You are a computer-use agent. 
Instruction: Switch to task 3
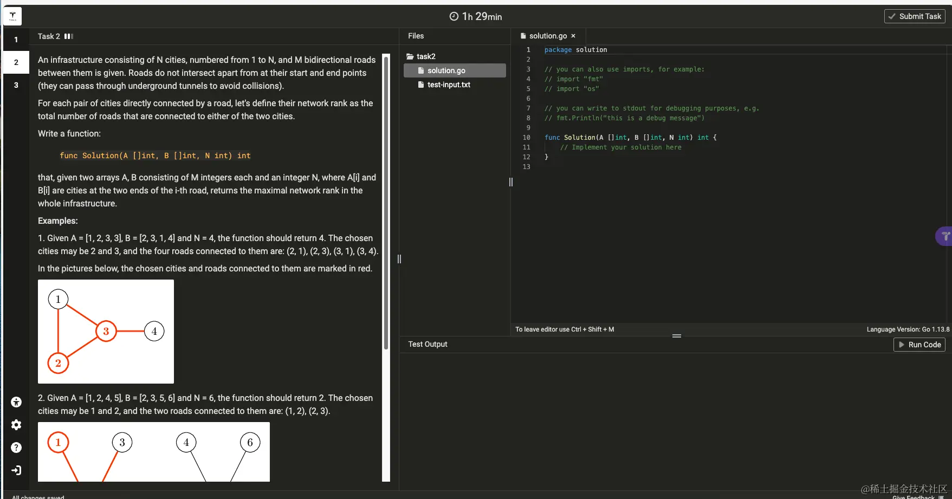[16, 85]
